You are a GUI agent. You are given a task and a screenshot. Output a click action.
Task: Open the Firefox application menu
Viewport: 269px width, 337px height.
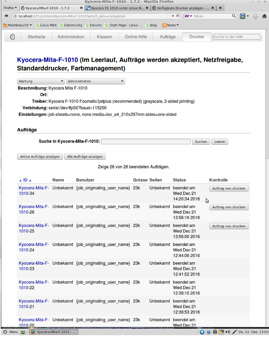click(10, 8)
